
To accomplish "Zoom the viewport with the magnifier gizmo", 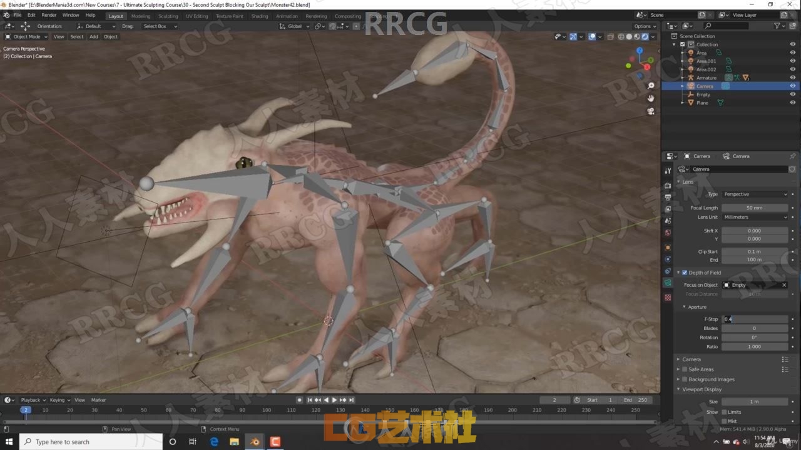I will click(x=651, y=86).
